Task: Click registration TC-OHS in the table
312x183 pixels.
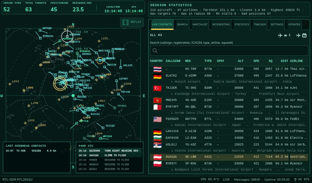Action: coord(191,88)
